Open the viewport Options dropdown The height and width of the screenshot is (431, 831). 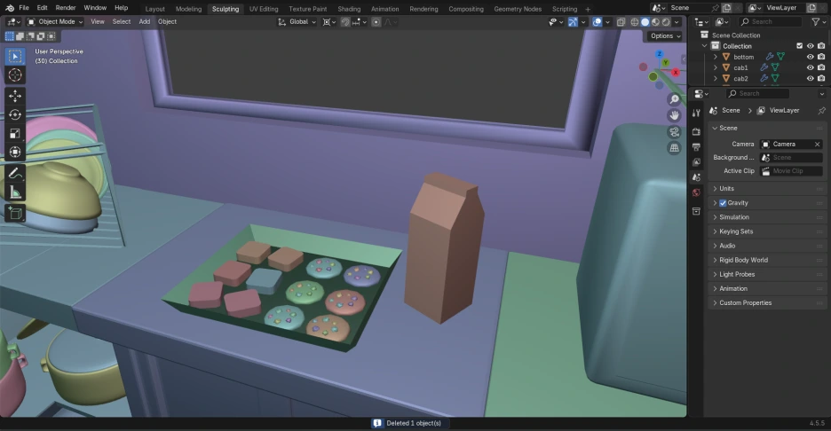pos(665,36)
